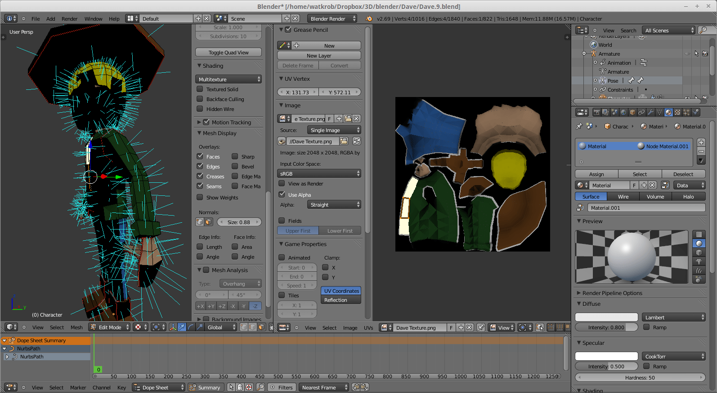This screenshot has height=393, width=717.
Task: Toggle the 3D manipulator axis icon
Action: [x=173, y=327]
